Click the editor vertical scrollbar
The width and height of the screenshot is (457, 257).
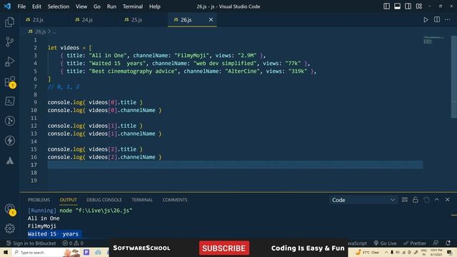[454, 77]
